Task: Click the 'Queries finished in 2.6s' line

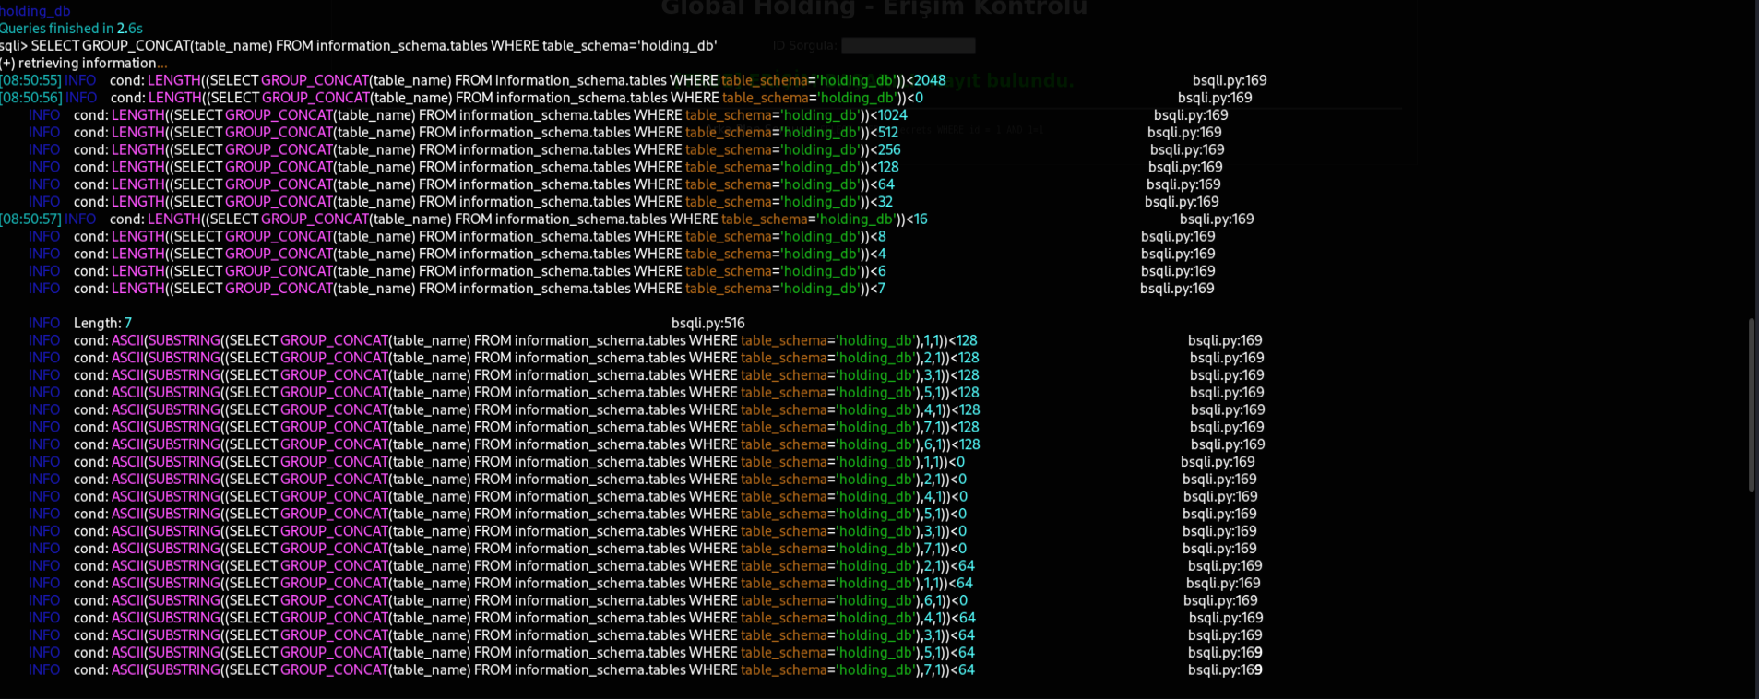Action: click(71, 29)
